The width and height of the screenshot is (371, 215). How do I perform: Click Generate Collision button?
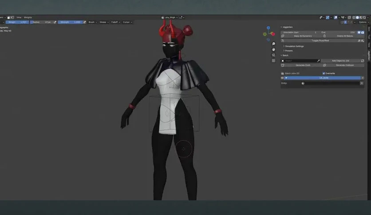[343, 65]
